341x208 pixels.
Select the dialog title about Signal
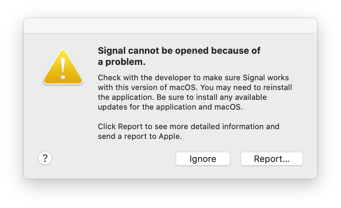tap(179, 56)
